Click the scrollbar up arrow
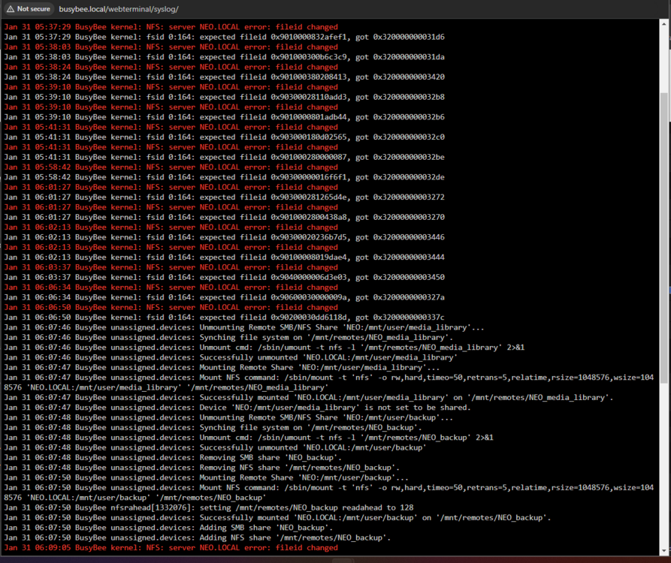The height and width of the screenshot is (563, 671). 663,24
